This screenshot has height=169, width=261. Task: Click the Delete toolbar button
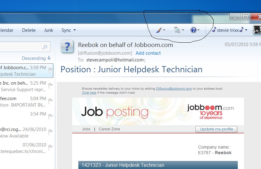pos(29,30)
